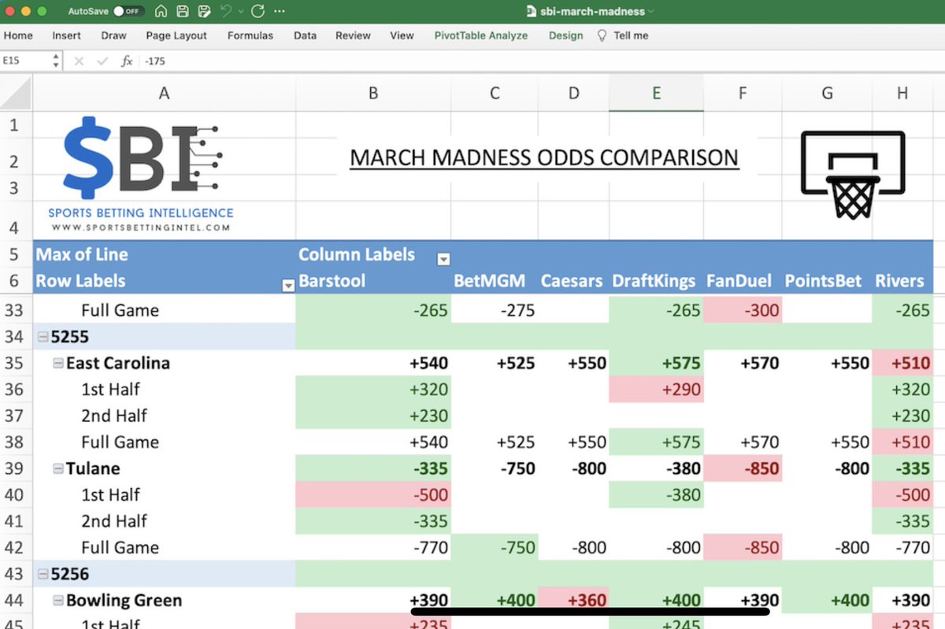Select row 39 header

(16, 468)
